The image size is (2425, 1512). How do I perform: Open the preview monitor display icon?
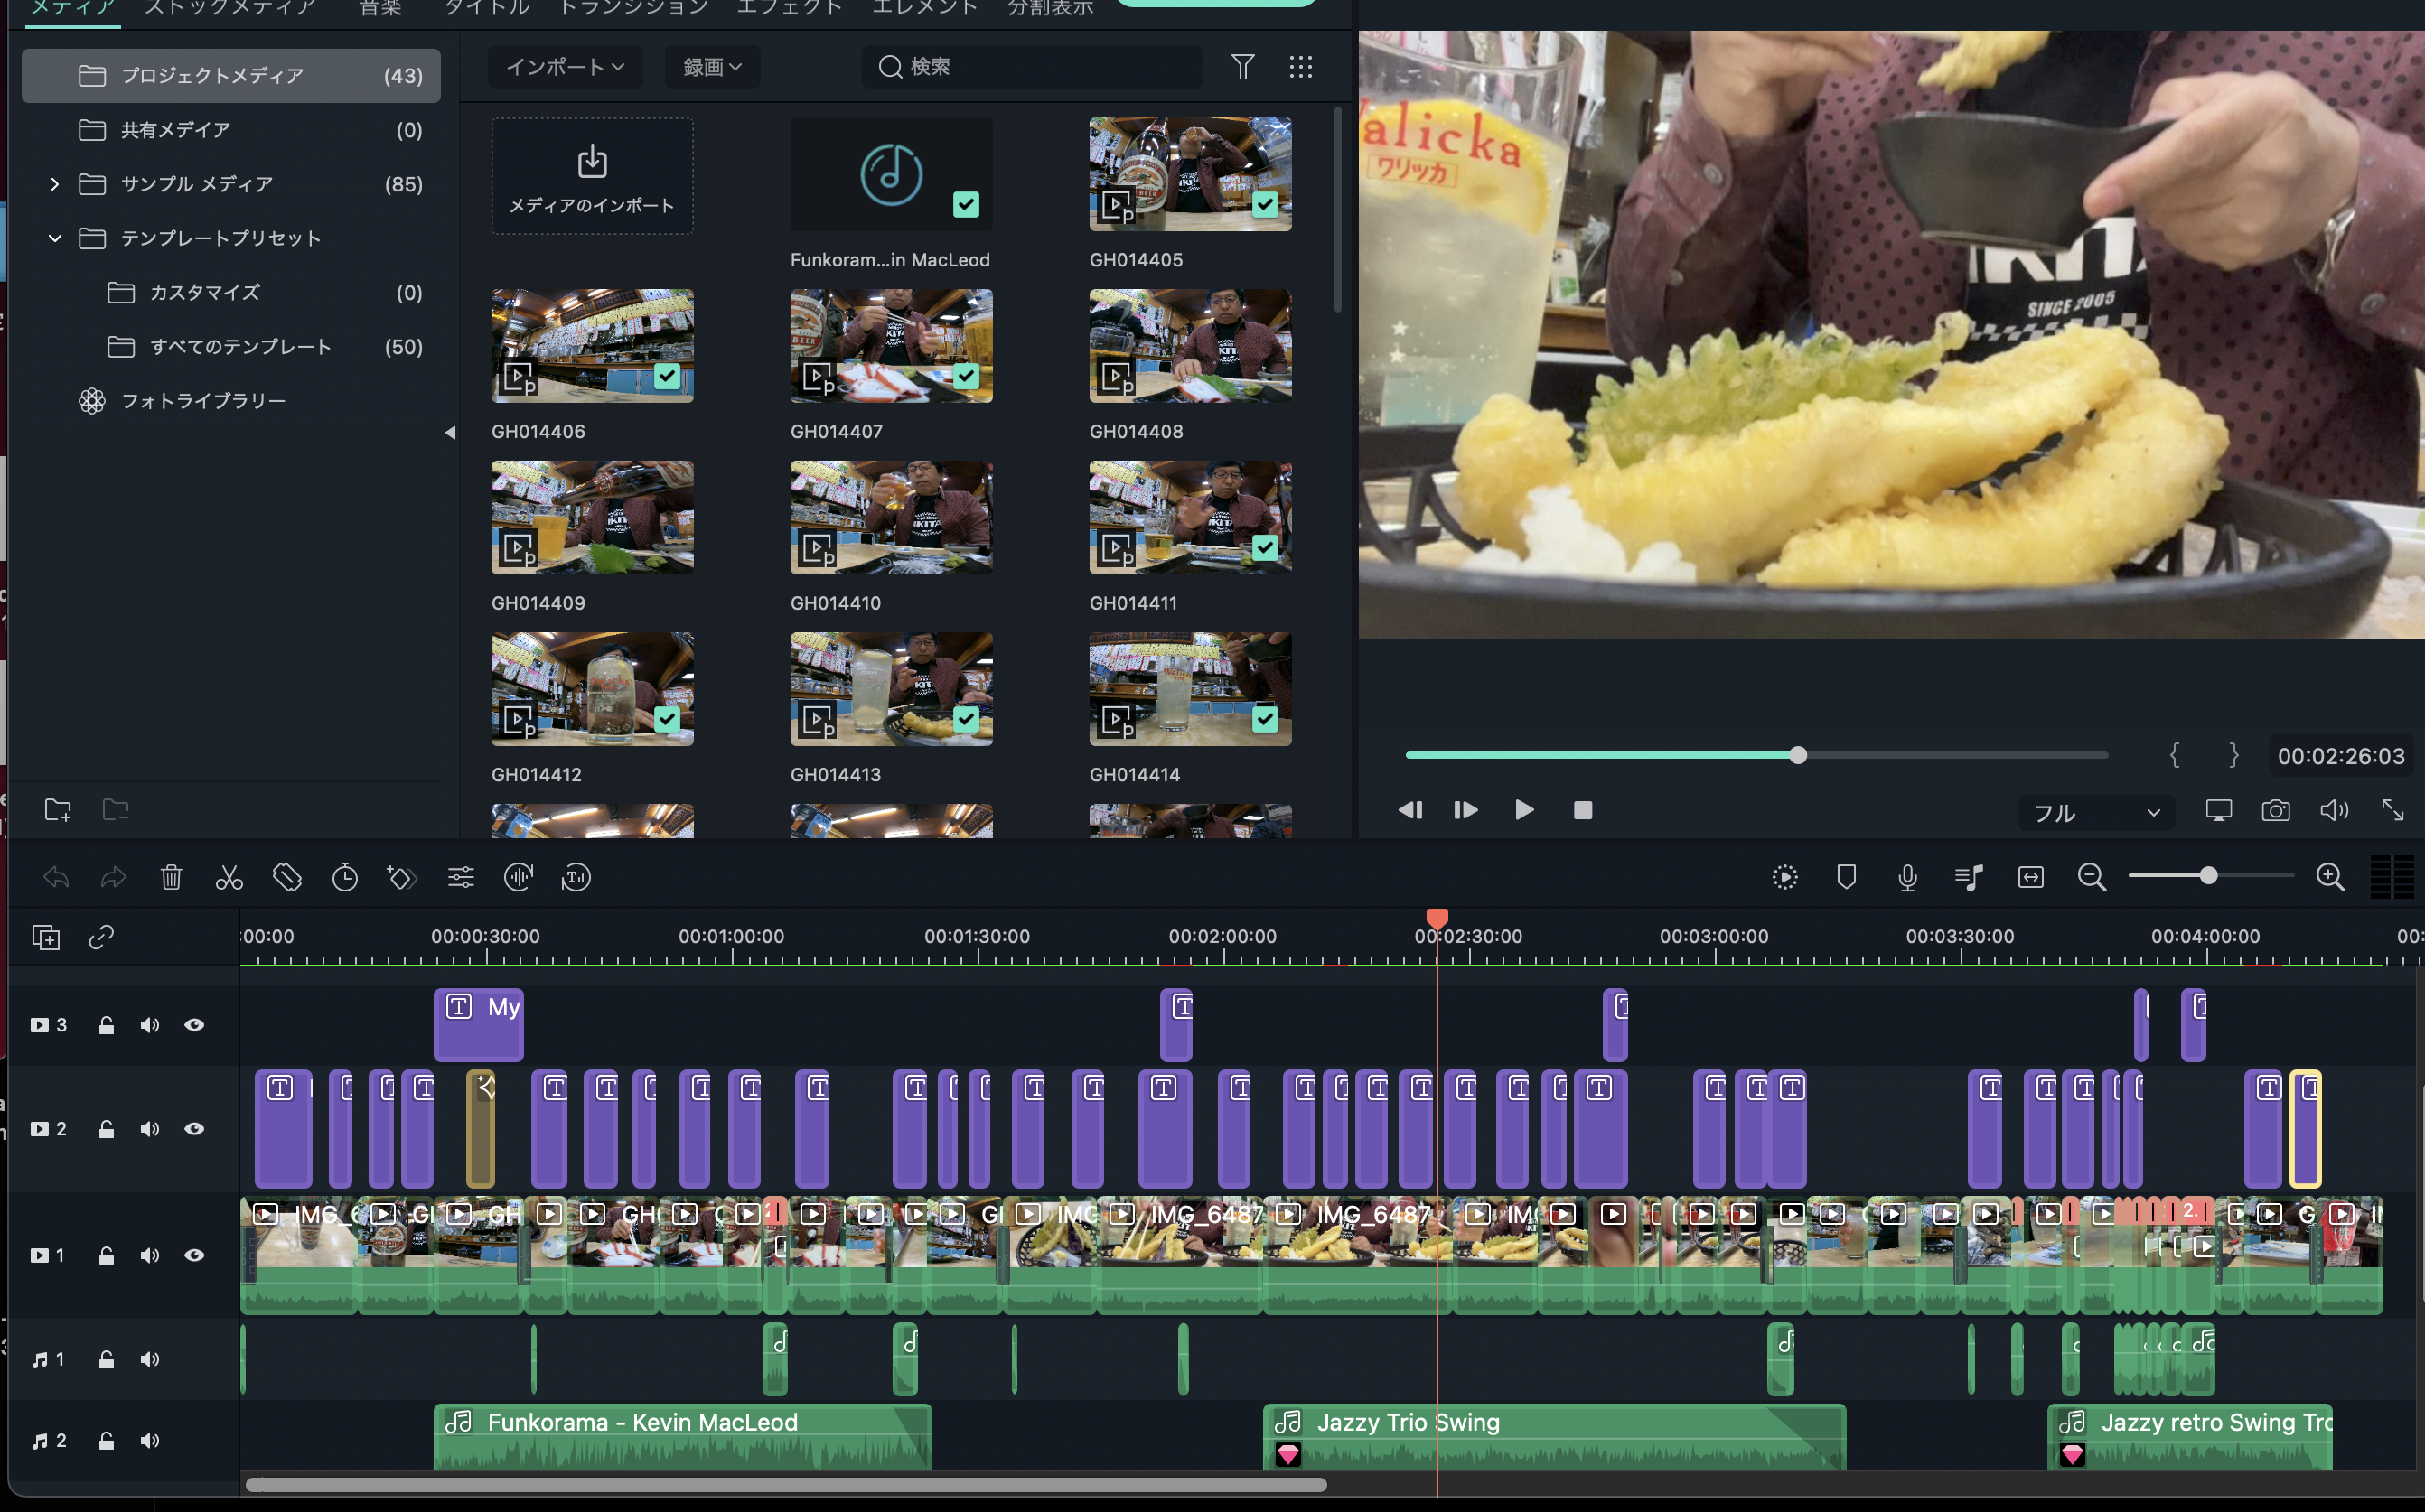[2218, 810]
